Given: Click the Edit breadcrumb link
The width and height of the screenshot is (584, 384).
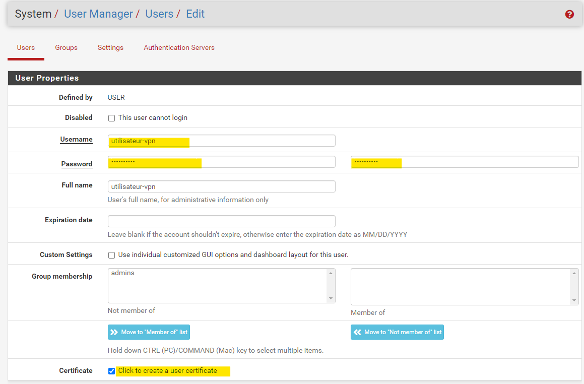Looking at the screenshot, I should click(195, 14).
